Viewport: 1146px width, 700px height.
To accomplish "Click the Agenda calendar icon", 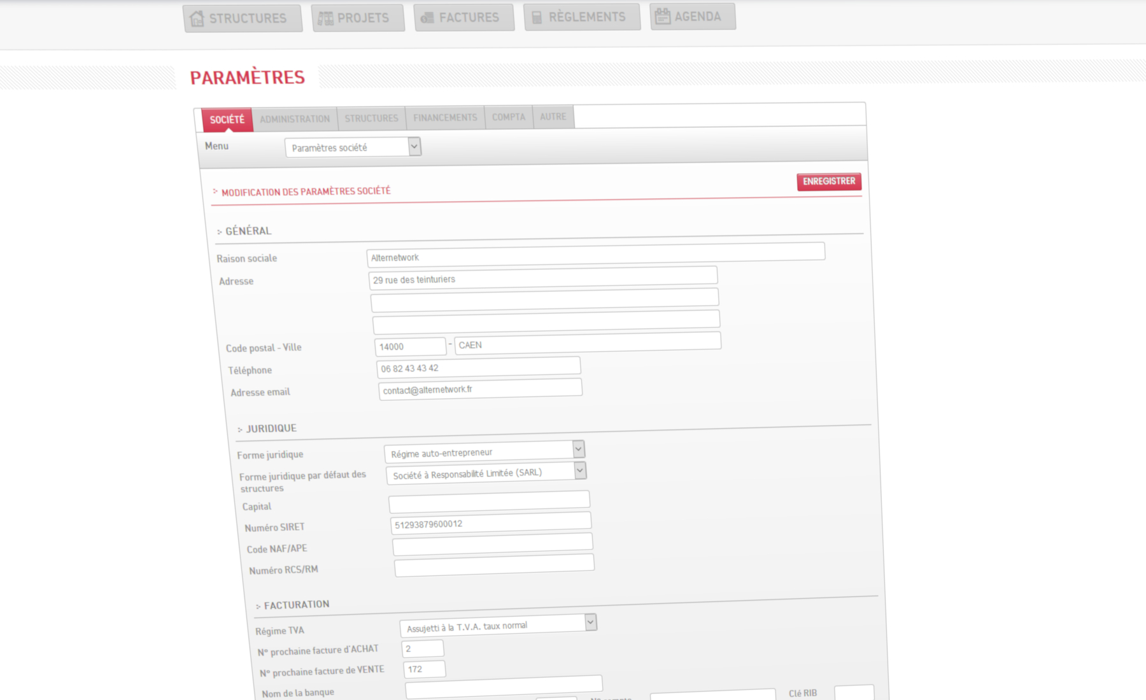I will 663,16.
